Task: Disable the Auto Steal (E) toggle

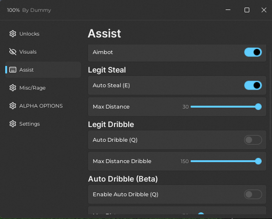Action: (253, 85)
